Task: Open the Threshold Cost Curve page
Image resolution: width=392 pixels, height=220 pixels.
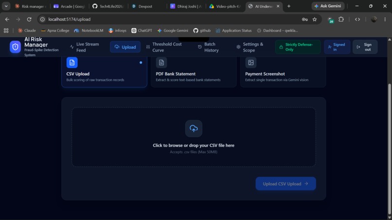Action: point(164,47)
